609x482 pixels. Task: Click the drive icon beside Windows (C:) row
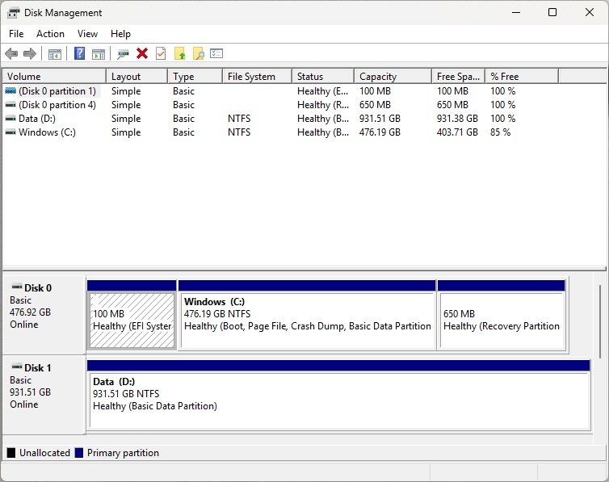point(10,132)
